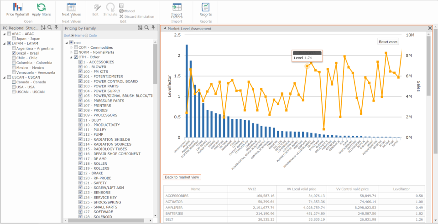Viewport: 438px width, 224px height.
Task: Check the Chile - Chile checkbox
Action: 14,58
